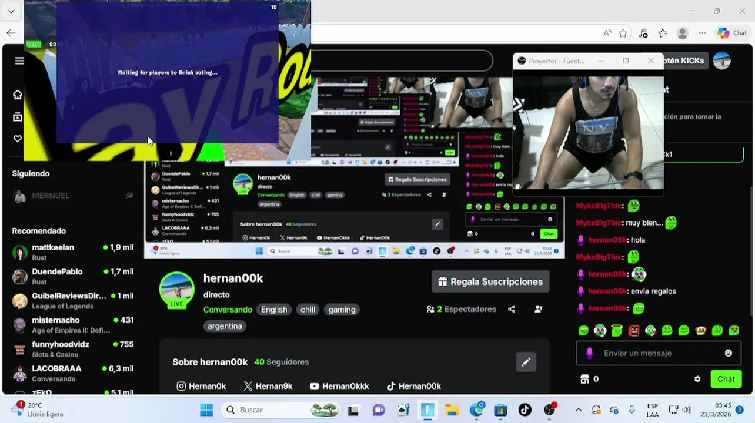Viewport: 755px width, 423px height.
Task: Select the English tag
Action: 274,310
